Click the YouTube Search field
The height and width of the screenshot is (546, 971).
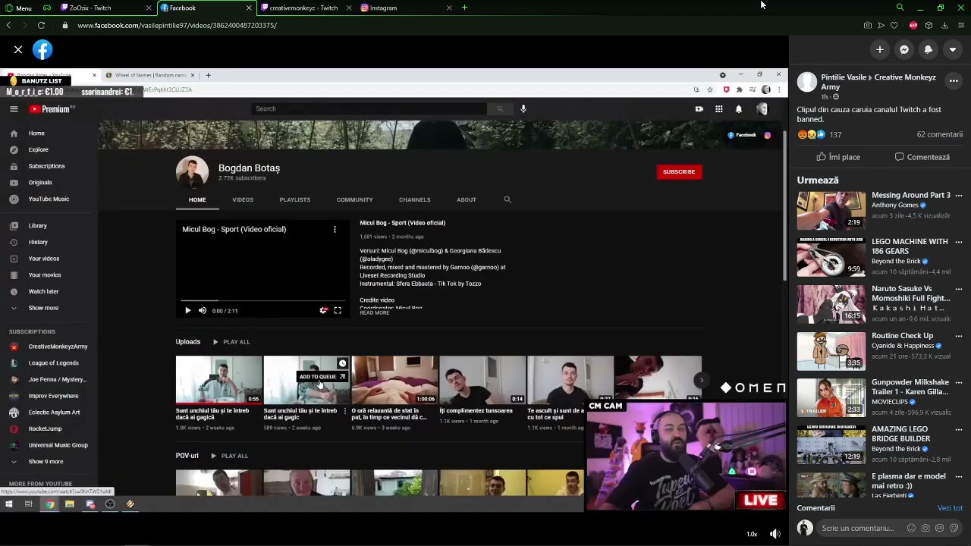369,108
